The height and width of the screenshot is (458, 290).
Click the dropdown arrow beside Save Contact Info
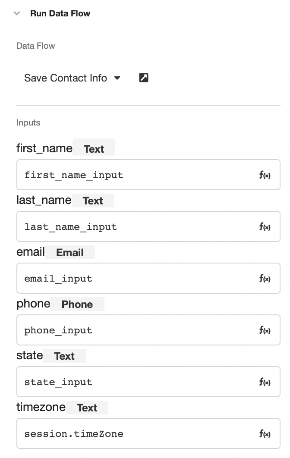(117, 78)
